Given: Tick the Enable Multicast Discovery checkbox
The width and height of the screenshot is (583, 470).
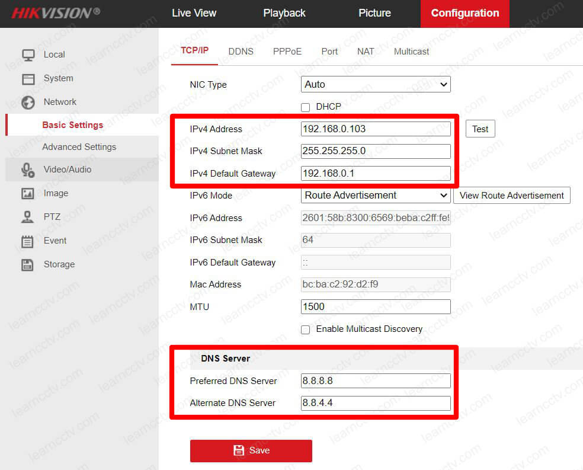Looking at the screenshot, I should click(306, 330).
